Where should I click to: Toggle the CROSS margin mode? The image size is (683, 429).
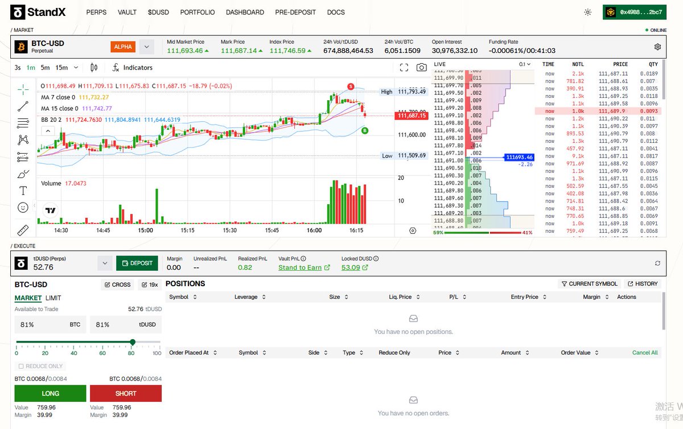[117, 284]
